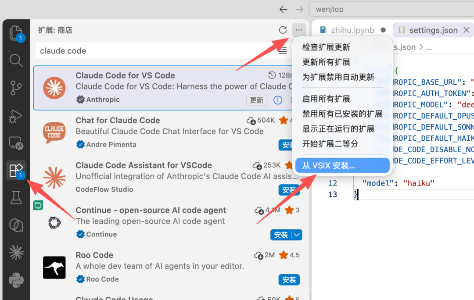The height and width of the screenshot is (300, 474).
Task: Select 禁用所有已安装的扩展 menu entry
Action: pos(342,114)
